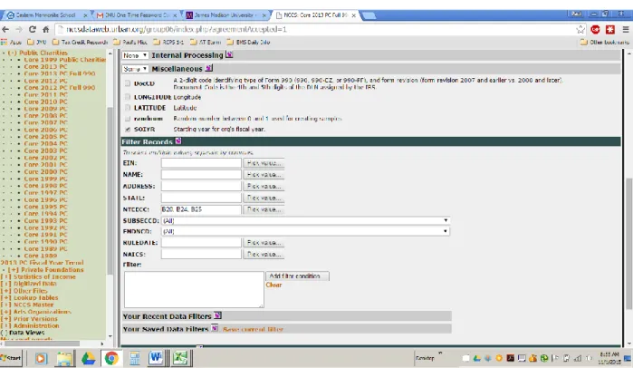
Task: Click the Clear filter link
Action: point(273,285)
